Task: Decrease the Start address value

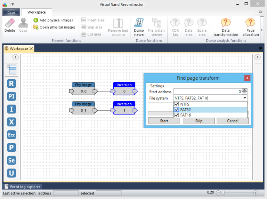Action: tap(244, 93)
